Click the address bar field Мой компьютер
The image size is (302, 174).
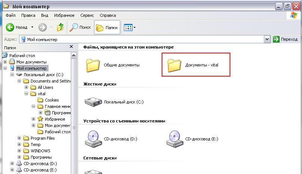click(141, 40)
